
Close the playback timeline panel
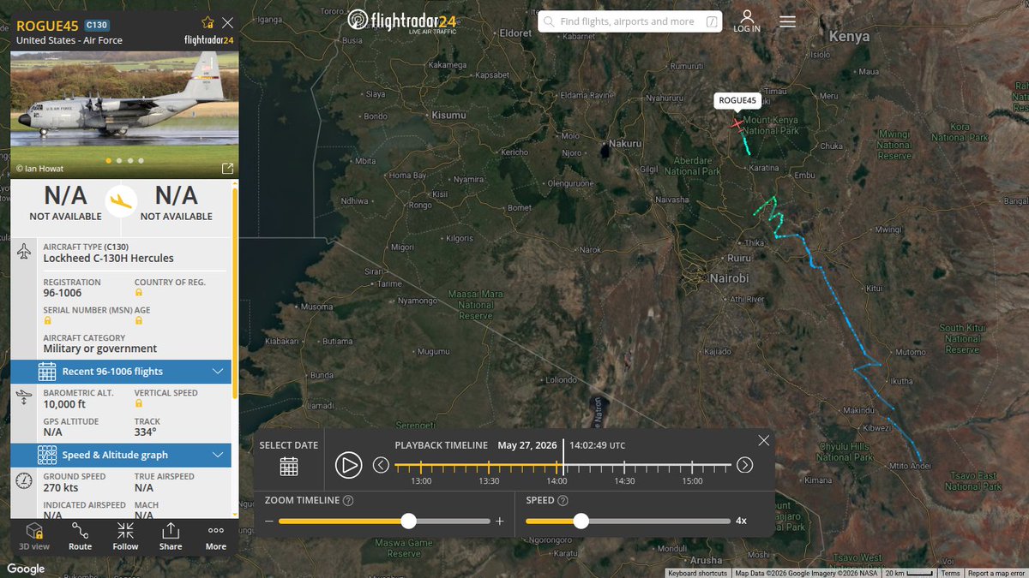[764, 440]
